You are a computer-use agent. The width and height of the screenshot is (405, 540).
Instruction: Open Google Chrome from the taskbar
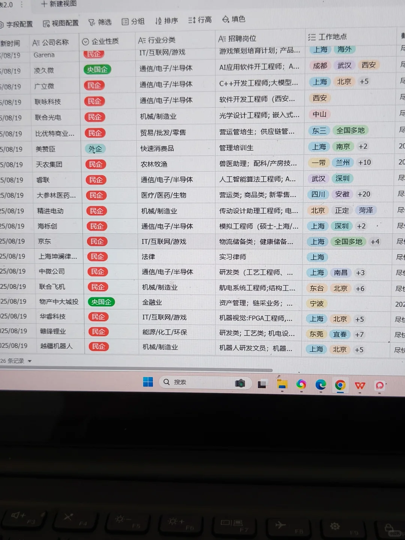pos(340,385)
